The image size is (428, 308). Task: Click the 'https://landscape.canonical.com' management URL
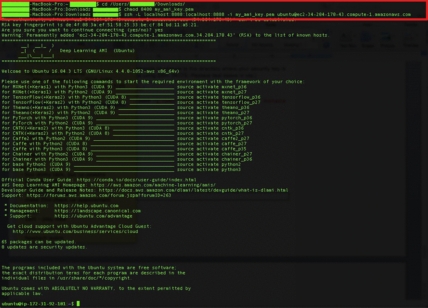coord(98,211)
